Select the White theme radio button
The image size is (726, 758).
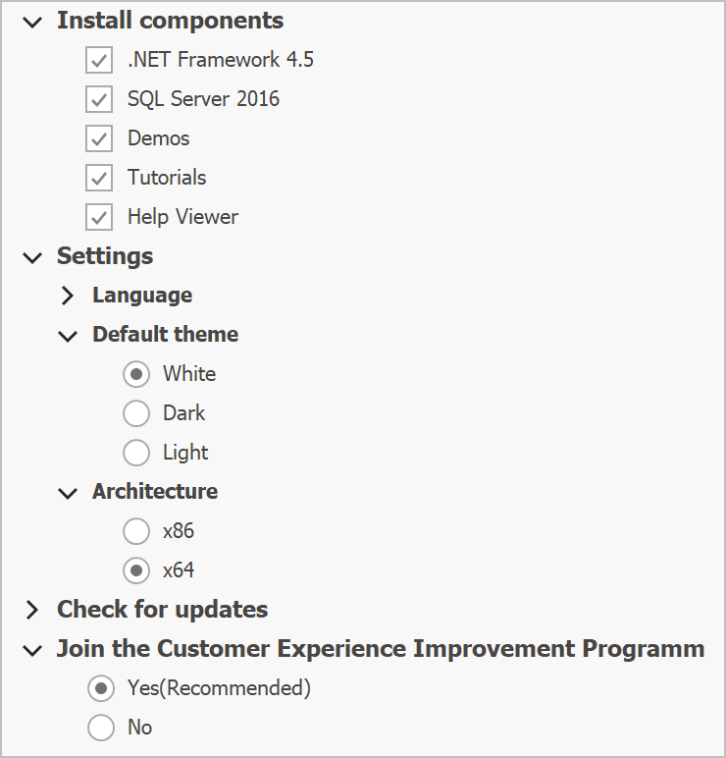point(136,374)
